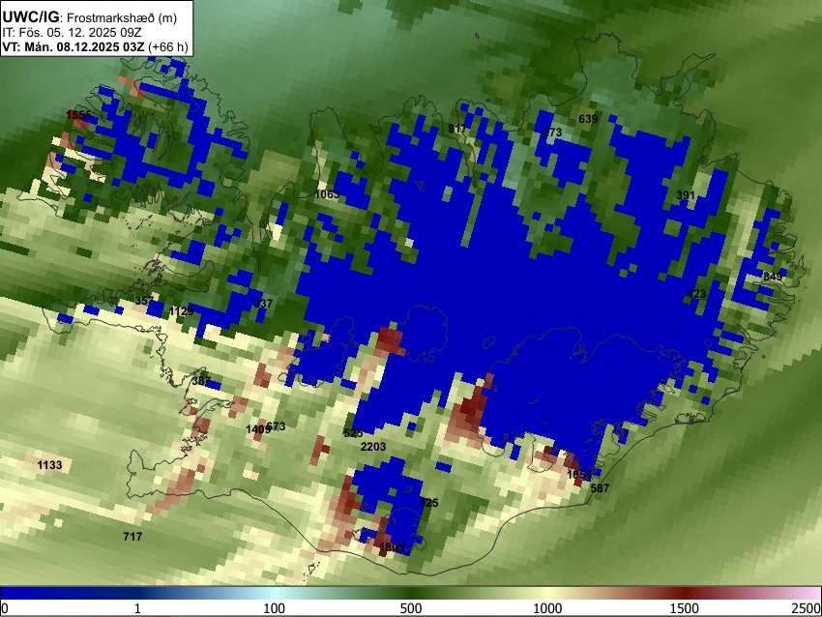Click the 2203 value label on the map
822x617 pixels.
(x=373, y=447)
